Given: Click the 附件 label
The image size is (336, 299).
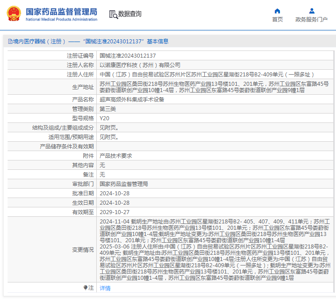Looking at the screenshot, I should pyautogui.click(x=89, y=156).
